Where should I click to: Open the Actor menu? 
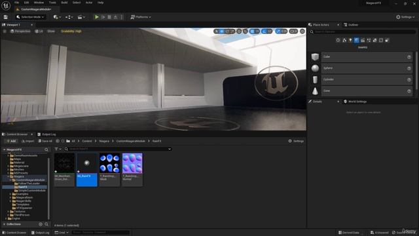point(89,3)
